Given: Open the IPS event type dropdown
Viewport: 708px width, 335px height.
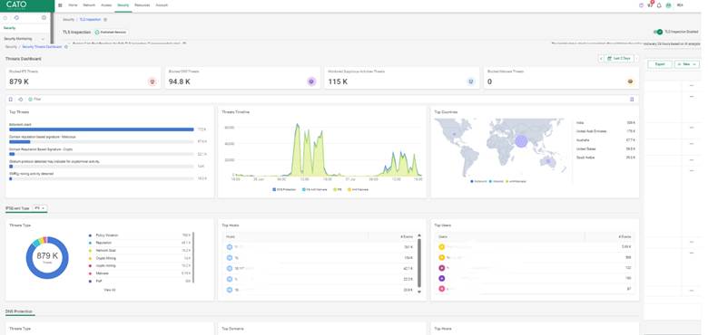Looking at the screenshot, I should pos(40,208).
